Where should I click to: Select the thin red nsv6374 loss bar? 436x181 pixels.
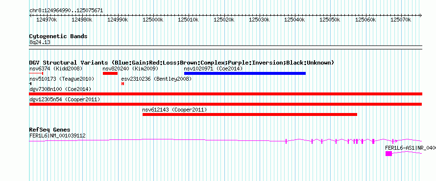coord(36,73)
